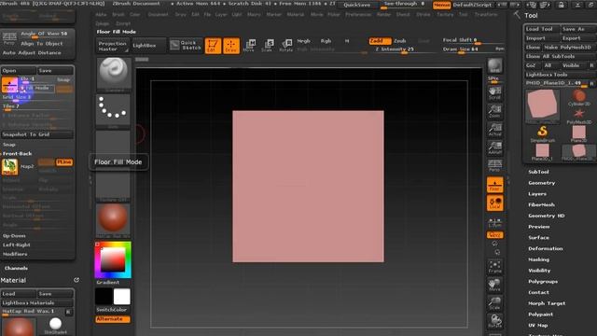Click the Frame icon in right shelf
Image resolution: width=597 pixels, height=336 pixels.
click(494, 267)
